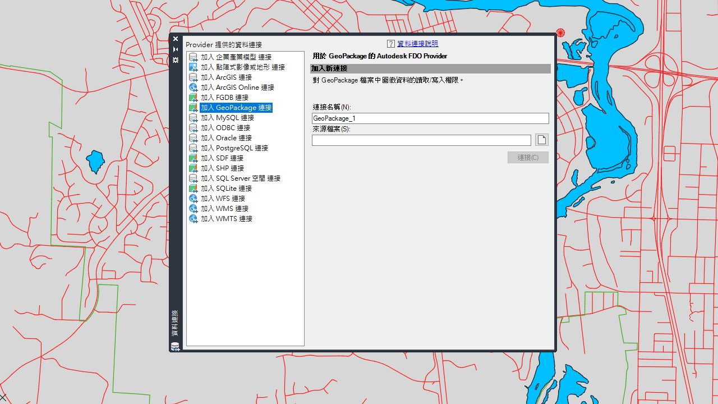Select 加入 FGDB 連接
This screenshot has height=404, width=718.
pos(224,98)
